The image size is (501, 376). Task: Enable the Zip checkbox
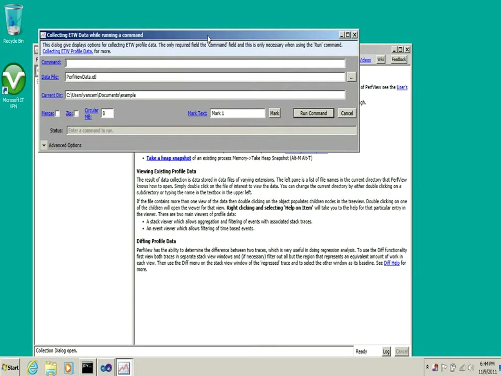point(76,113)
